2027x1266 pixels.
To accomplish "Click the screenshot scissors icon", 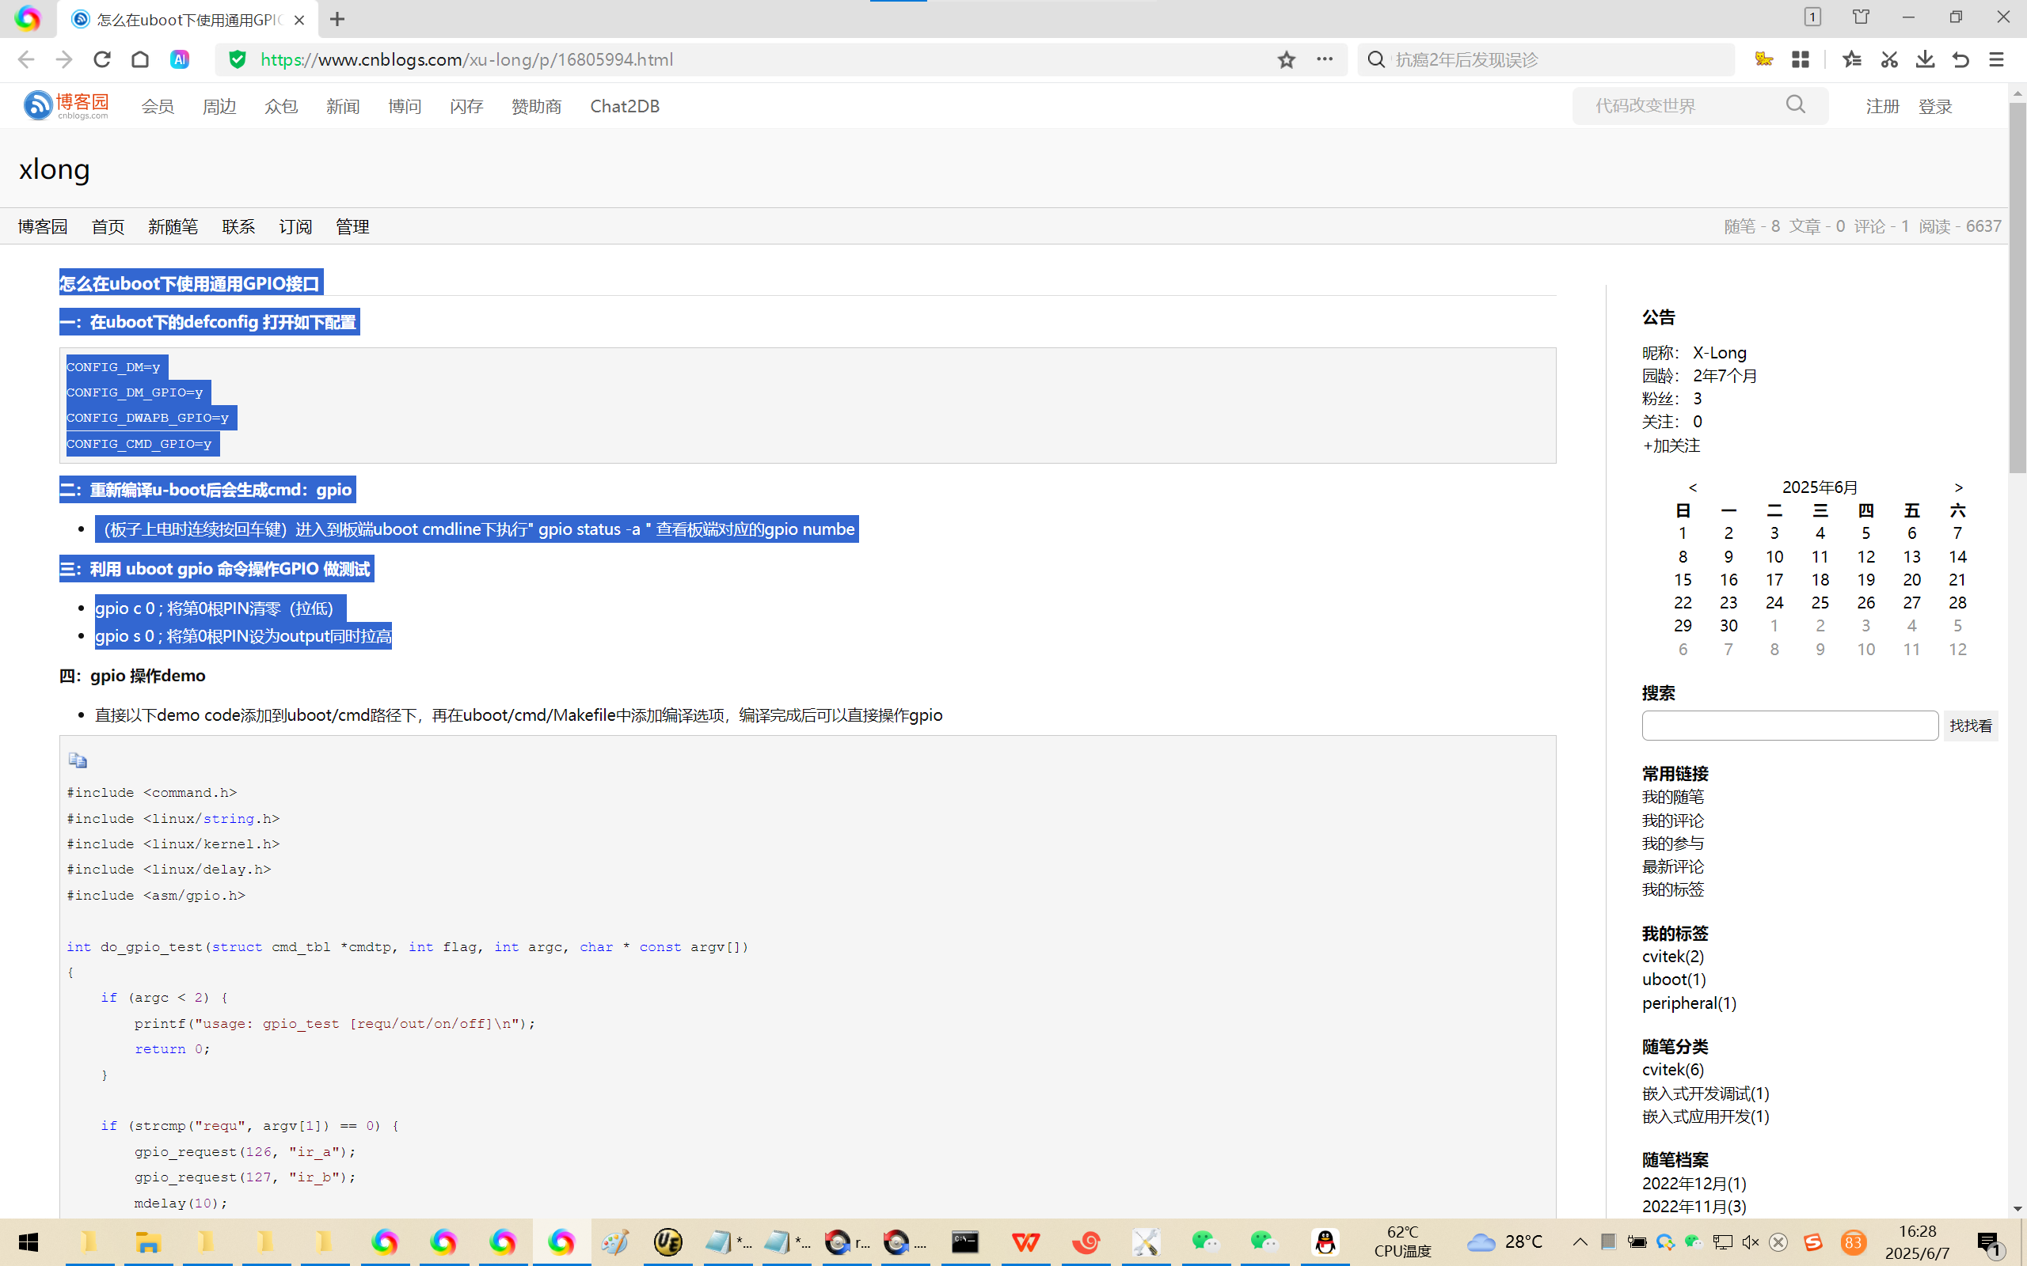I will (1888, 59).
